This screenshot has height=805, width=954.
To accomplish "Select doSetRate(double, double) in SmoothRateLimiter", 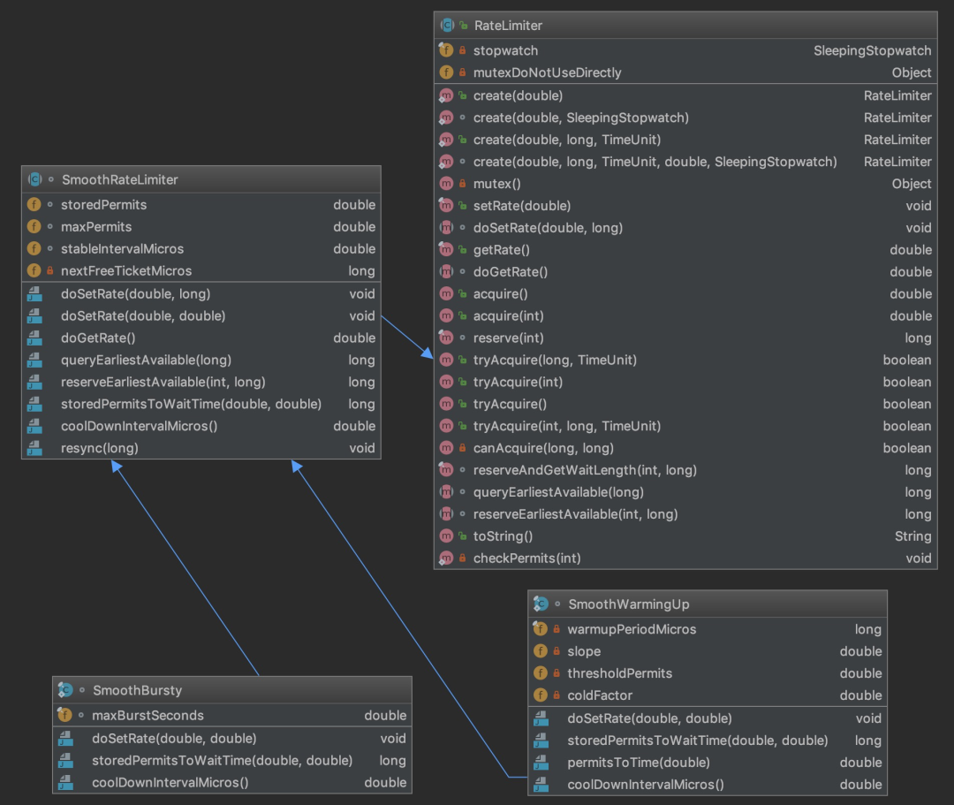I will pyautogui.click(x=143, y=315).
